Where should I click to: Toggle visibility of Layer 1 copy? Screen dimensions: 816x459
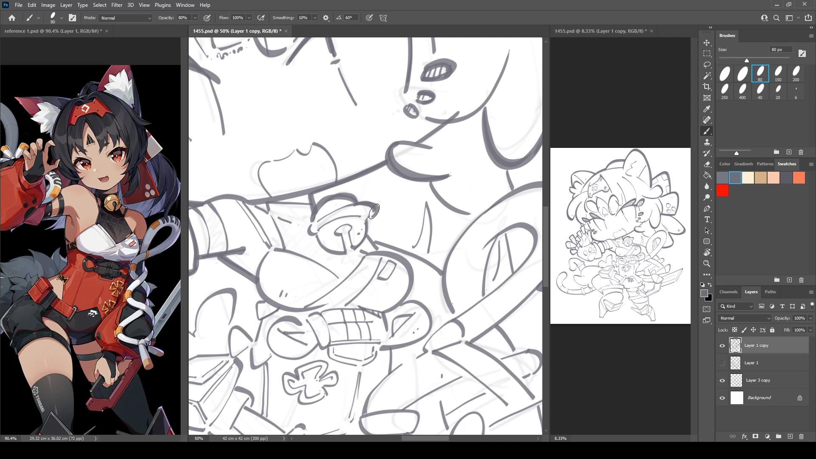[x=722, y=346]
